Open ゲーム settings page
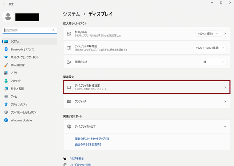The width and height of the screenshot is (234, 166). click(x=14, y=96)
